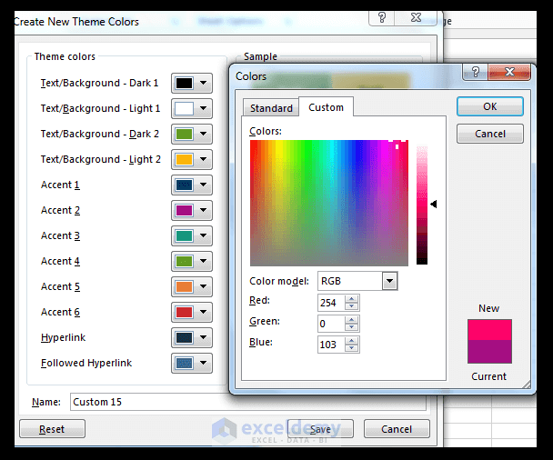Open the Accent 2 color dropdown
This screenshot has width=553, height=460.
(192, 210)
